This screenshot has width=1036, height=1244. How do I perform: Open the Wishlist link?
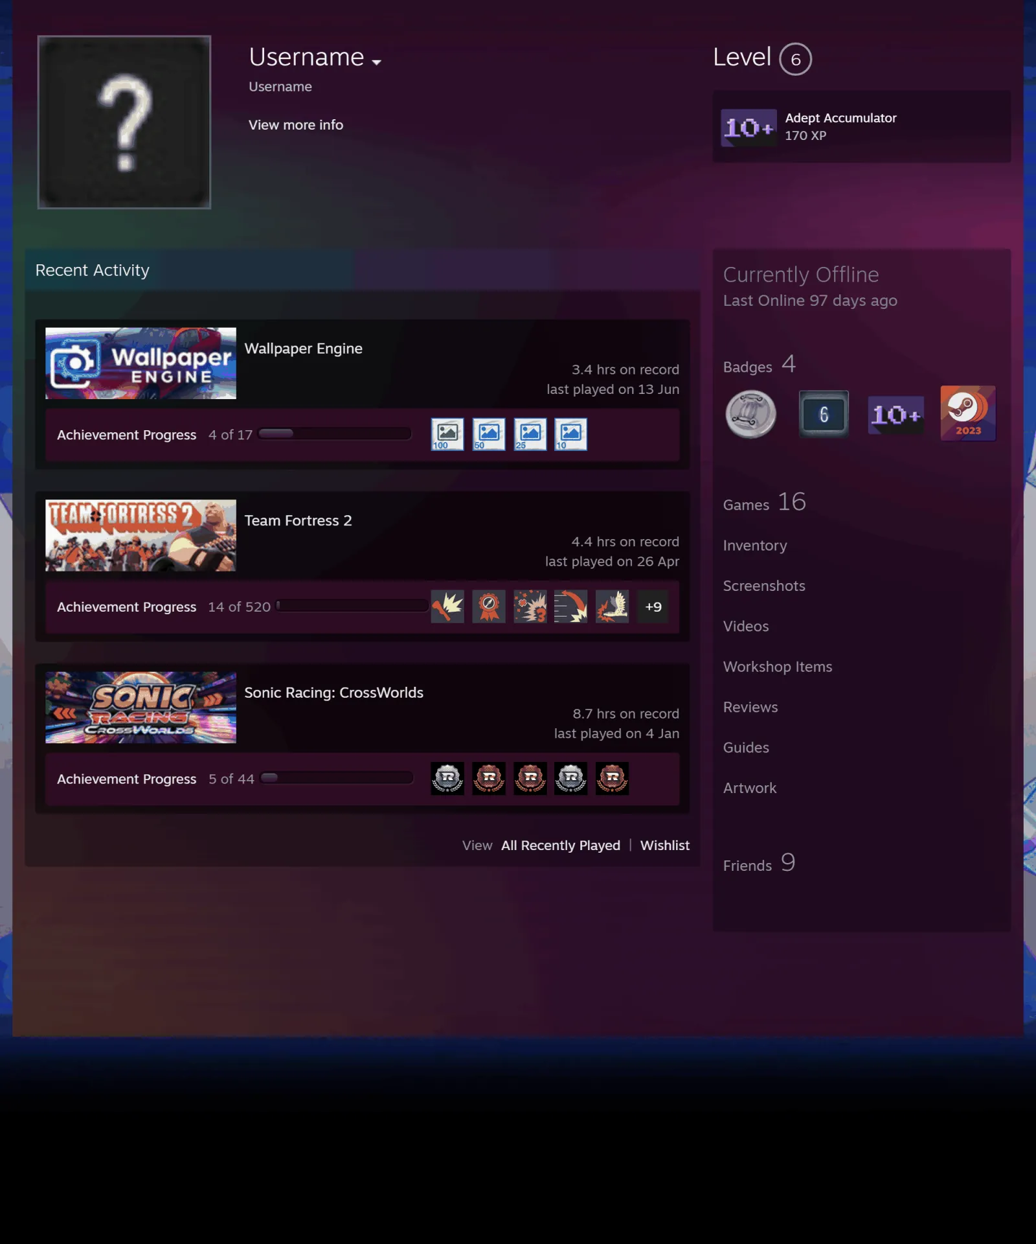[665, 845]
